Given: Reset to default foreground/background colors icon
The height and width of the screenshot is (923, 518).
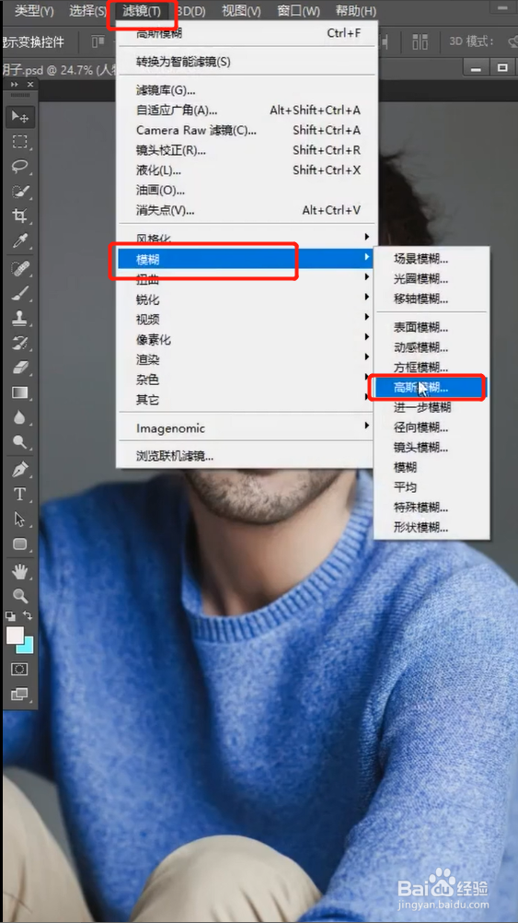Looking at the screenshot, I should [11, 615].
